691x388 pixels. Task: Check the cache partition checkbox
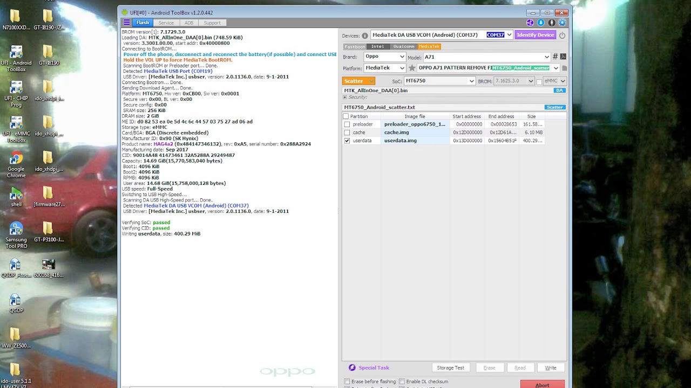point(347,133)
